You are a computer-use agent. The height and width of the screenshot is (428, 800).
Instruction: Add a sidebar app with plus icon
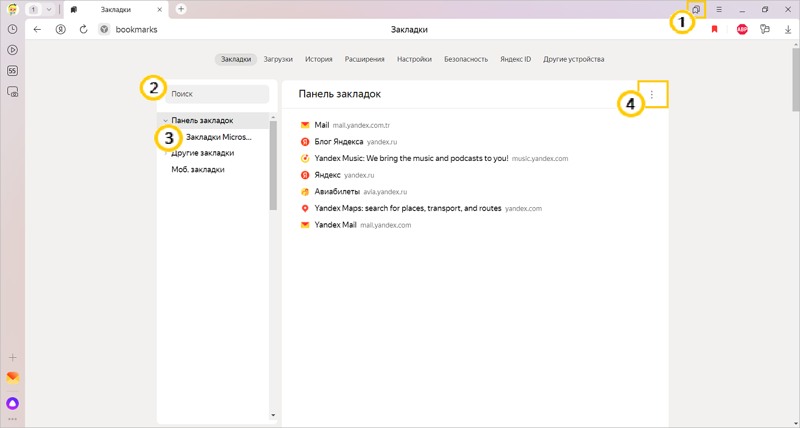13,358
